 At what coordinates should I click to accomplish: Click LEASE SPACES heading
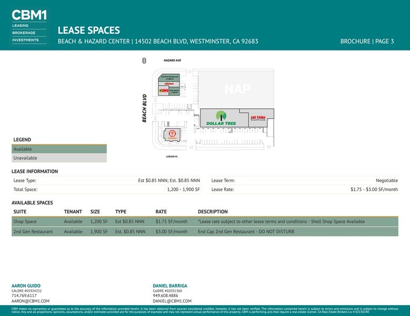coord(89,30)
